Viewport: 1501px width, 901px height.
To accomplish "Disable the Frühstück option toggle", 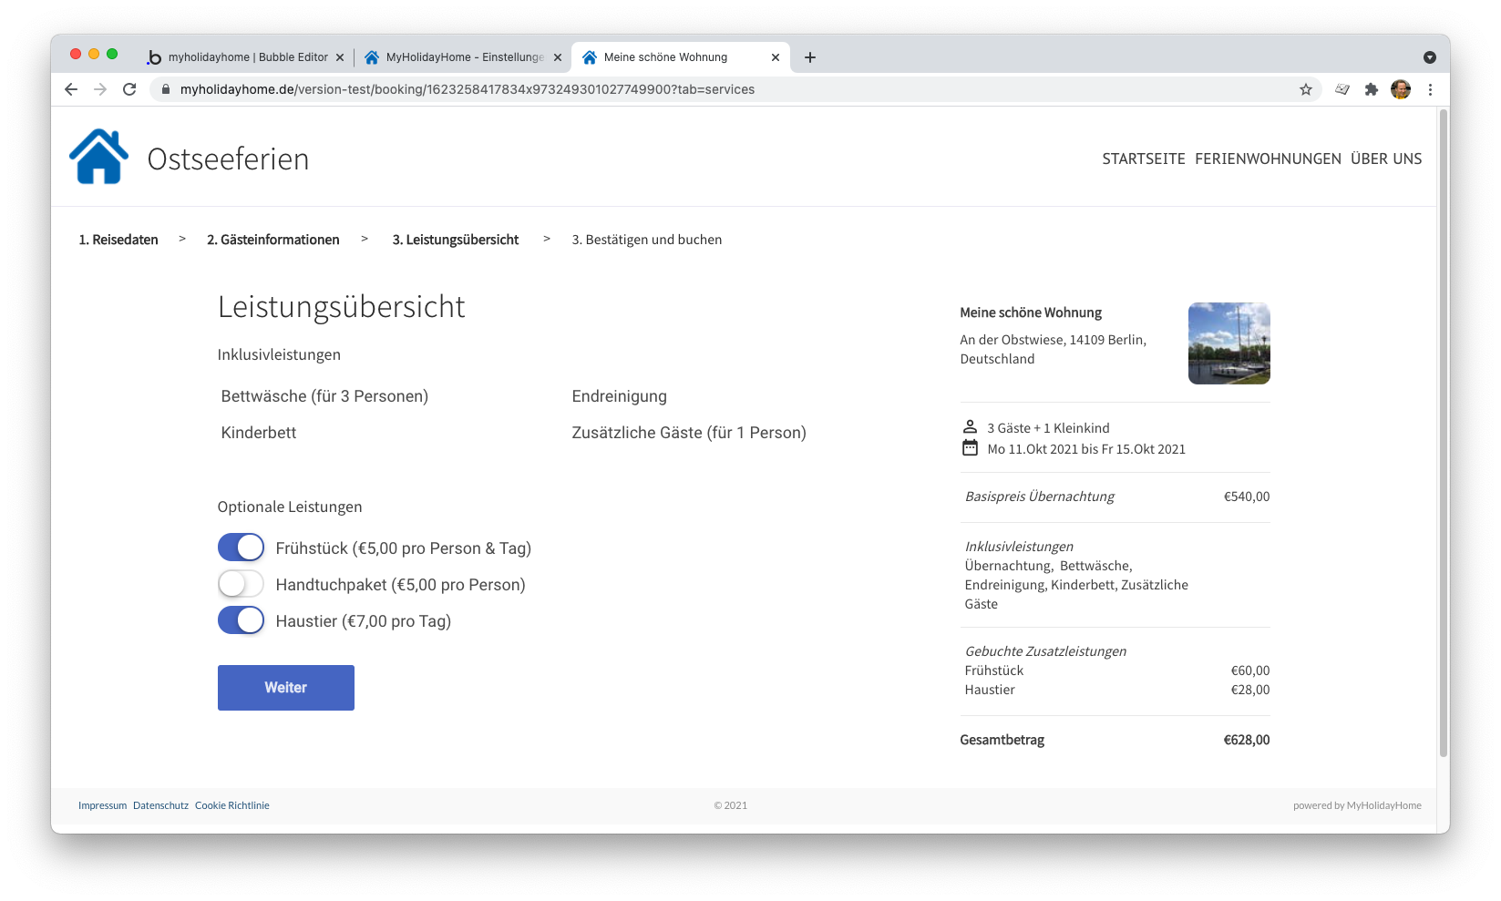I will coord(241,548).
